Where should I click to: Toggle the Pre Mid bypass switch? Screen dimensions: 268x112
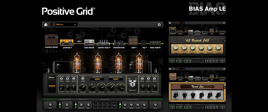point(68,79)
